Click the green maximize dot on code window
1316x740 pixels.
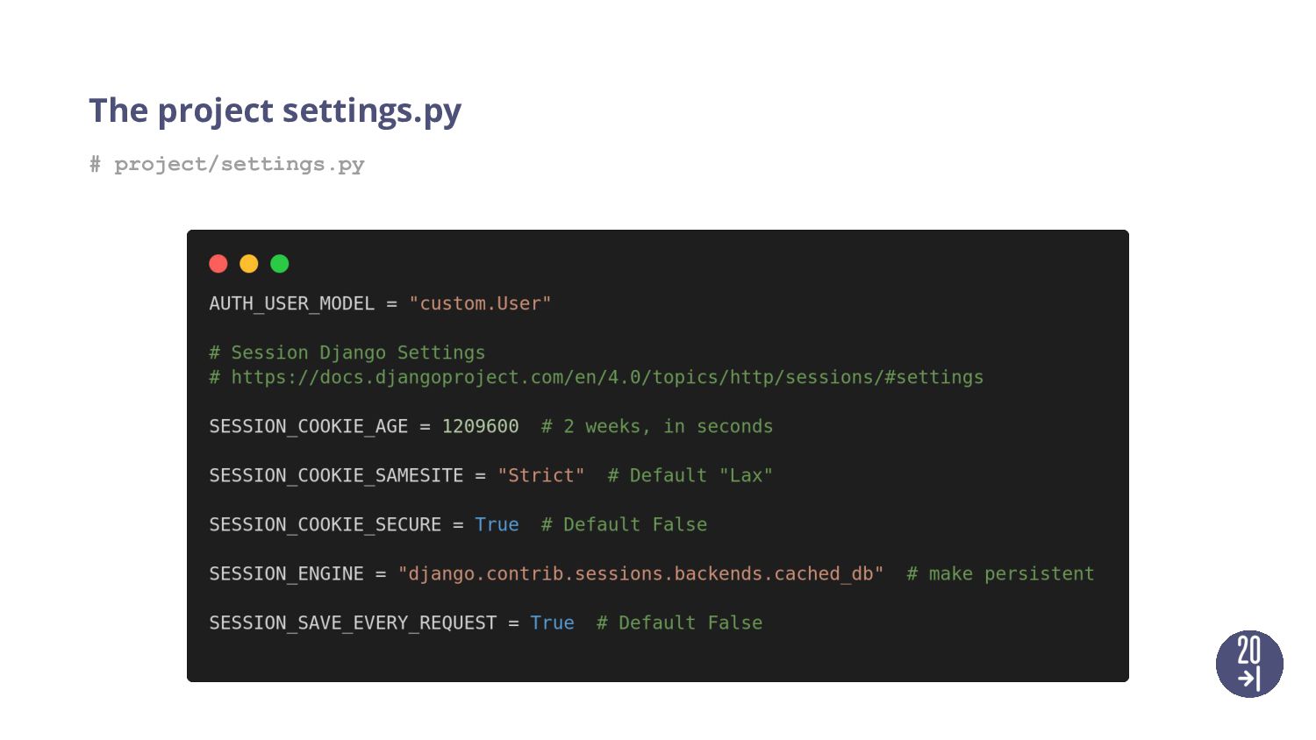point(280,264)
